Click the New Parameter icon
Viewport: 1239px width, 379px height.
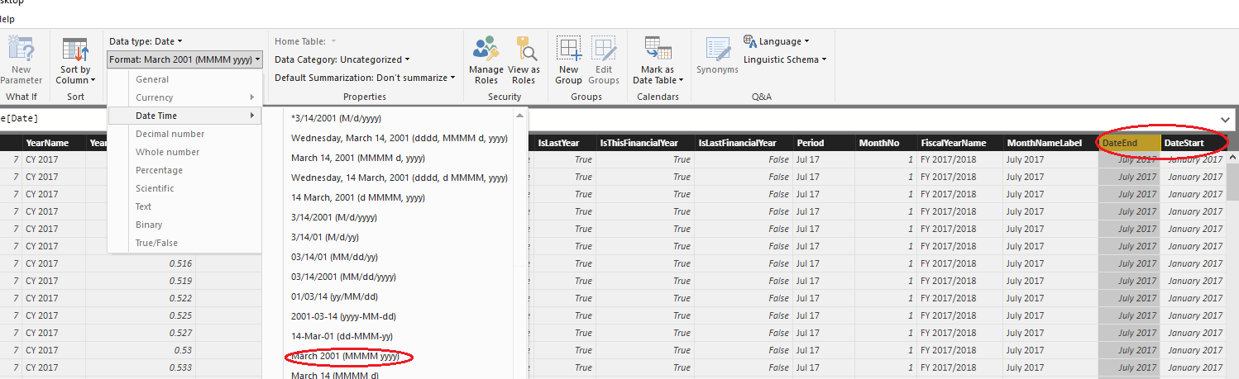(x=21, y=49)
